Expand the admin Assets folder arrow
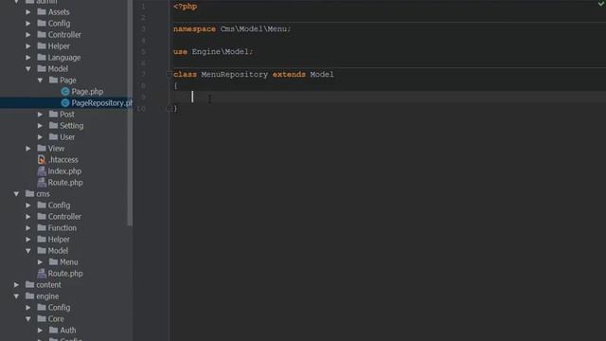 click(x=28, y=12)
